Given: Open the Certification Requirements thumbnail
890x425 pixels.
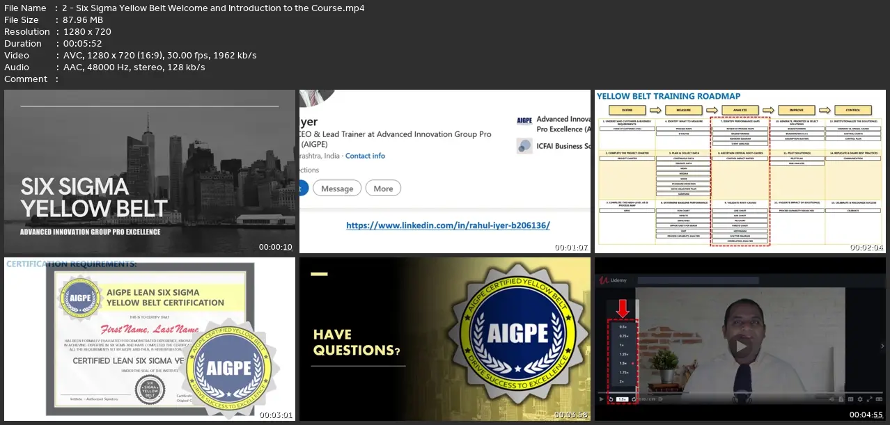Looking at the screenshot, I should click(x=150, y=339).
